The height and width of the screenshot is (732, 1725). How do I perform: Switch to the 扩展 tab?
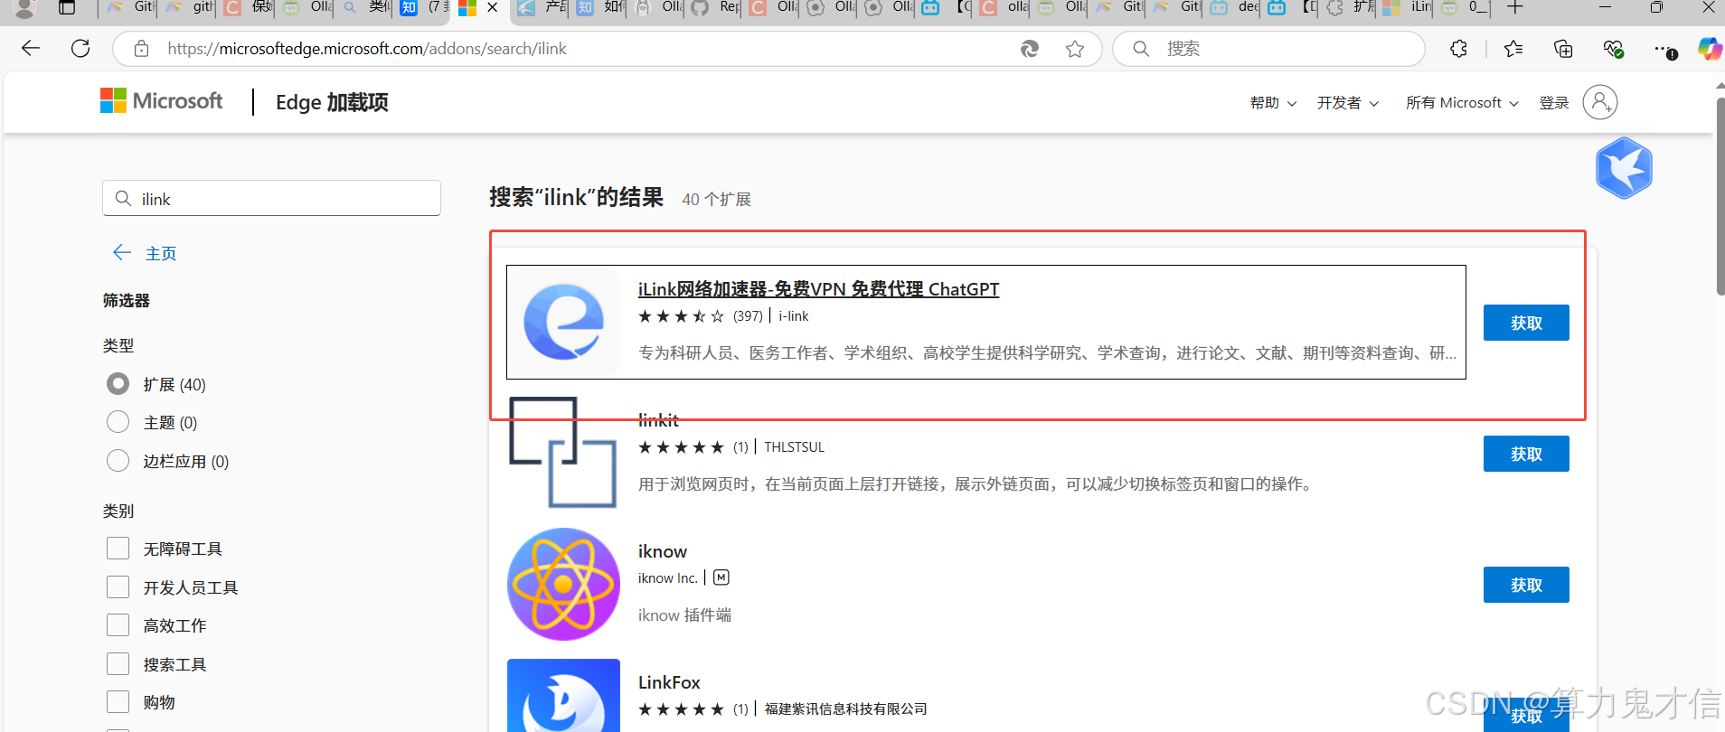(1349, 8)
